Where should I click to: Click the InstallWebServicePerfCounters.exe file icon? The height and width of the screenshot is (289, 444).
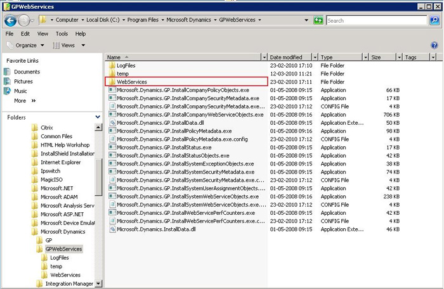(x=112, y=213)
